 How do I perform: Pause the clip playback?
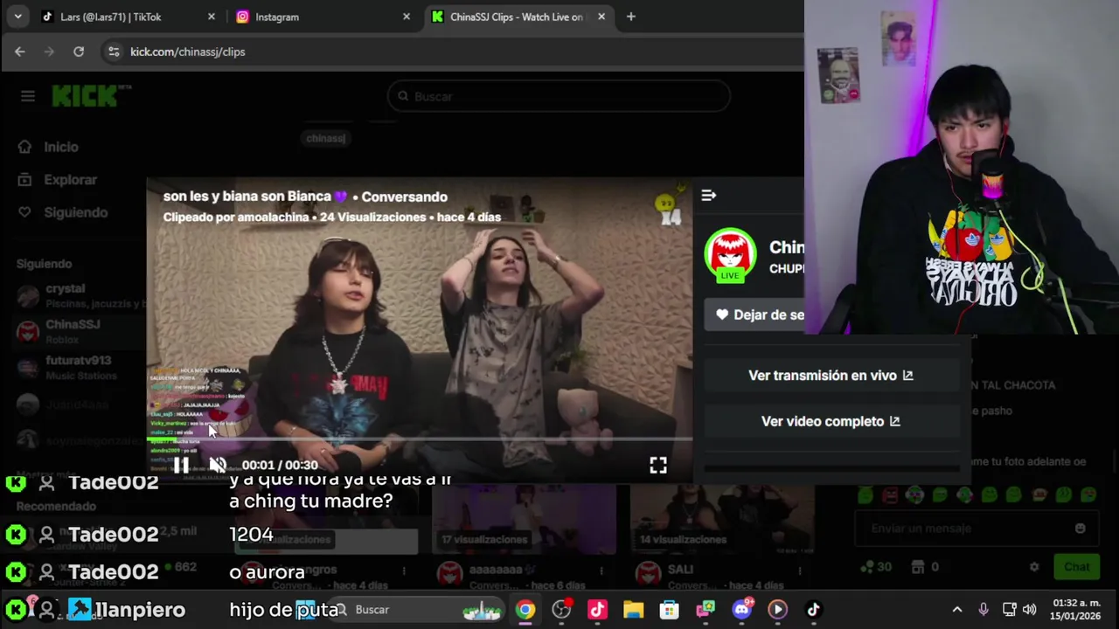pyautogui.click(x=181, y=465)
